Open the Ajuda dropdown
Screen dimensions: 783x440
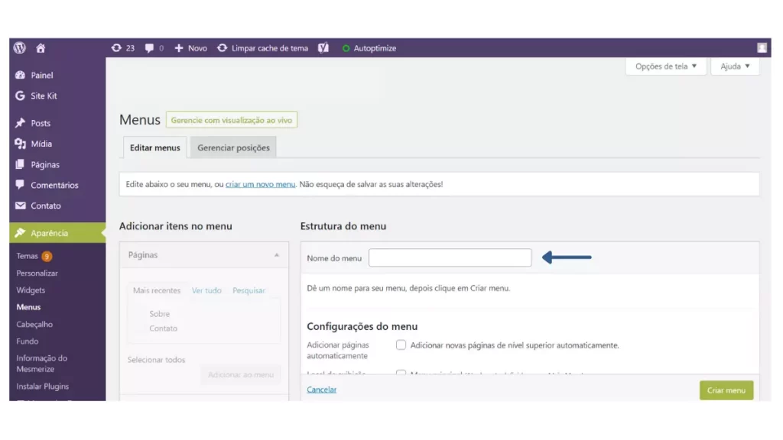pyautogui.click(x=735, y=66)
